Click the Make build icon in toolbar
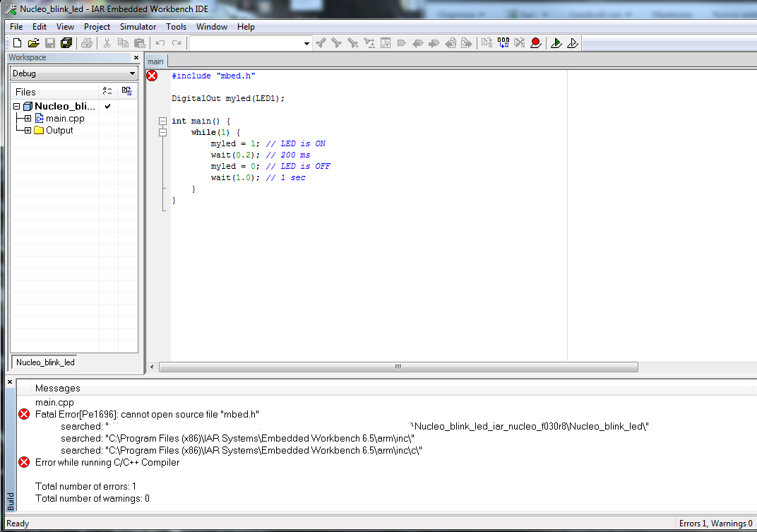 click(503, 43)
